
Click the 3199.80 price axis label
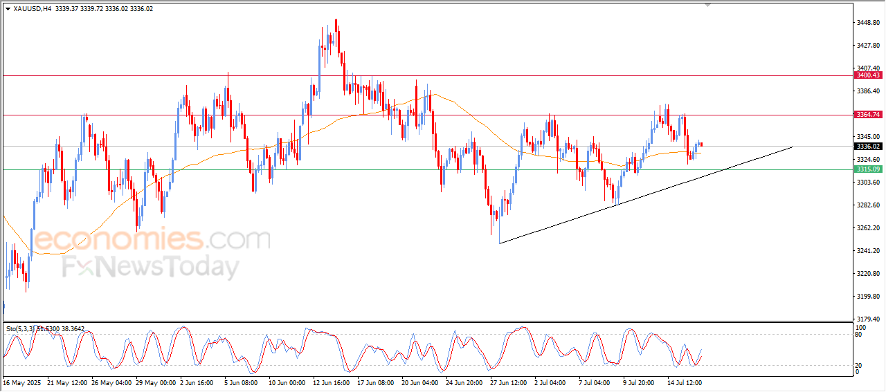(868, 297)
